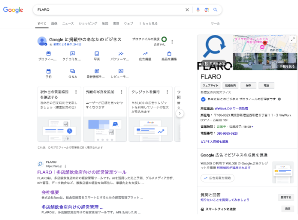Open the 商品を編集 shopping bag icon

click(169, 53)
